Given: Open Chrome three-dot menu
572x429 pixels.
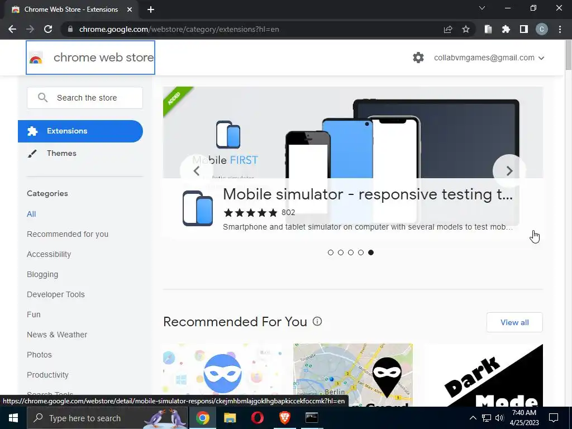Looking at the screenshot, I should [560, 29].
